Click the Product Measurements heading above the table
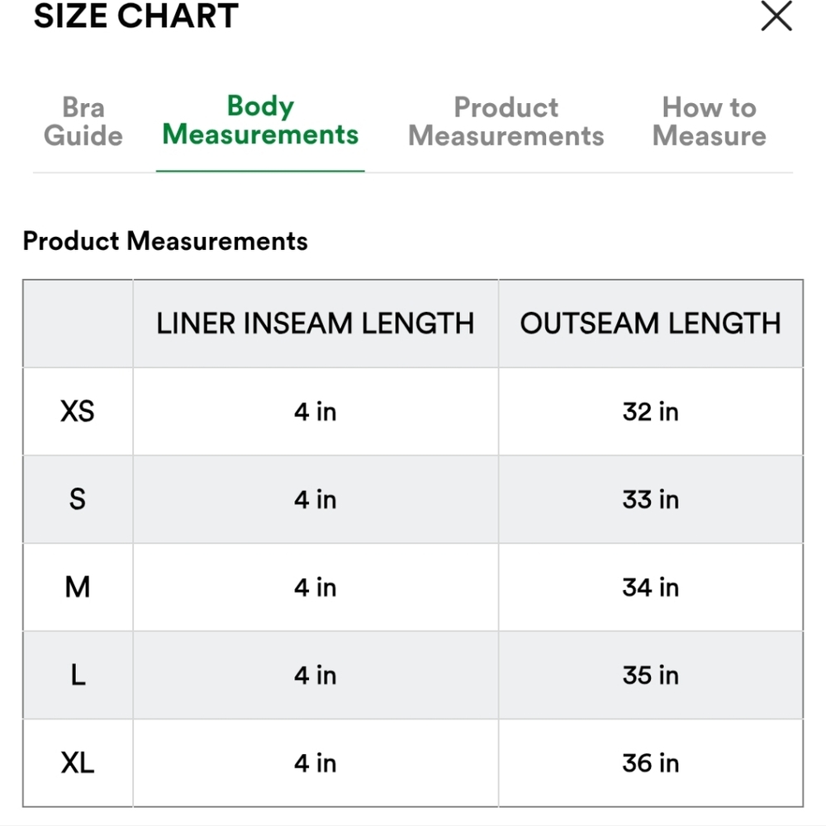826x826 pixels. click(x=165, y=241)
